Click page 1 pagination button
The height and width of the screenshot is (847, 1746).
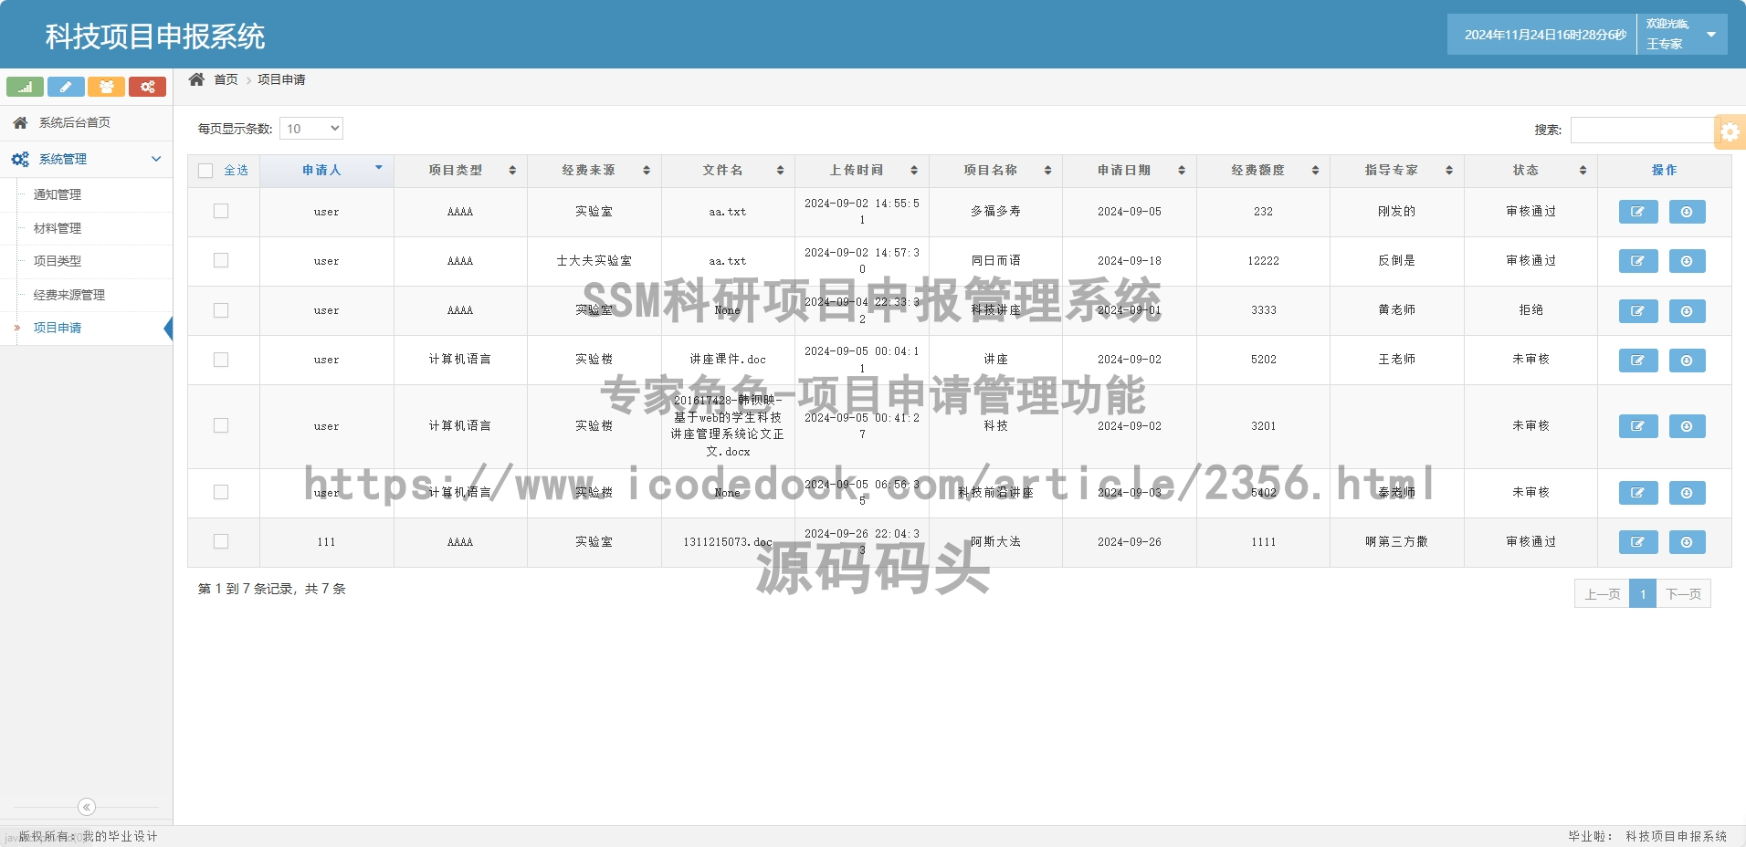[1643, 594]
